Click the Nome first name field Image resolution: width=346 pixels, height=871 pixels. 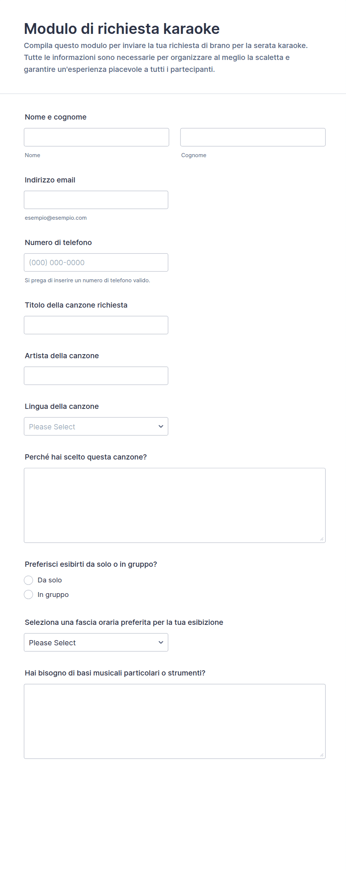tap(96, 137)
